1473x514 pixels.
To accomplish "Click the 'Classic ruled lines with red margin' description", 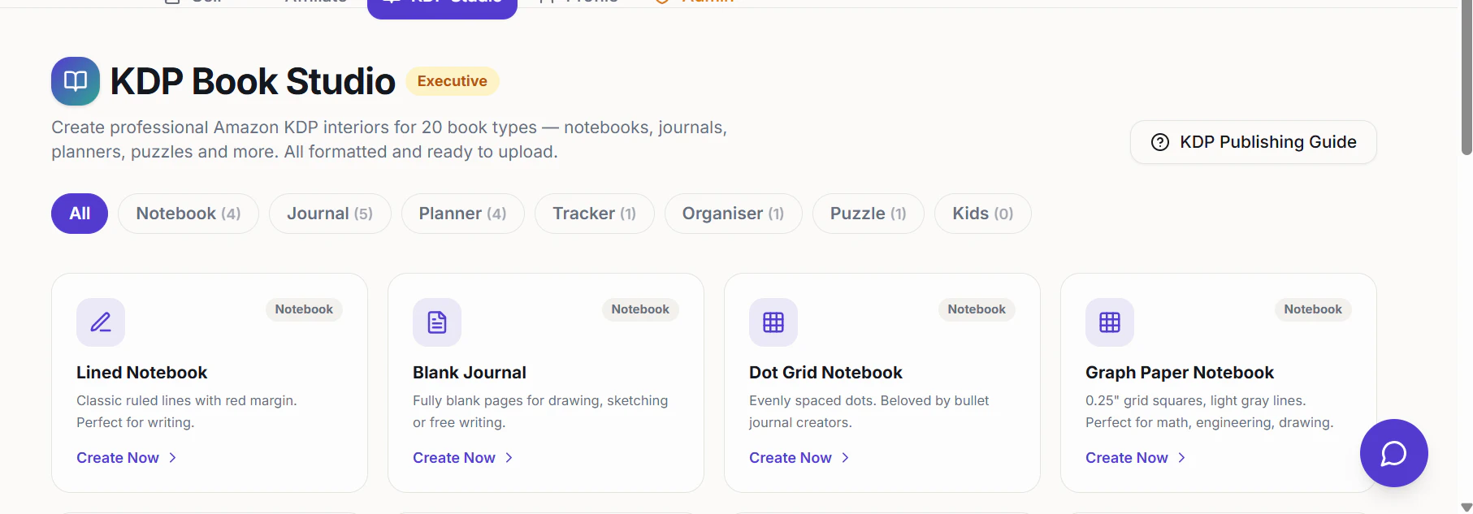I will [187, 412].
